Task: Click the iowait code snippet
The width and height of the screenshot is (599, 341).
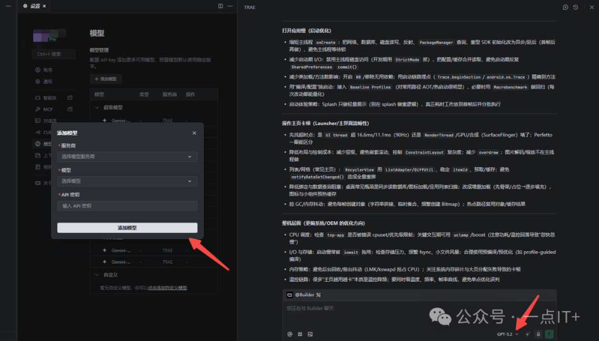Action: [x=351, y=252]
